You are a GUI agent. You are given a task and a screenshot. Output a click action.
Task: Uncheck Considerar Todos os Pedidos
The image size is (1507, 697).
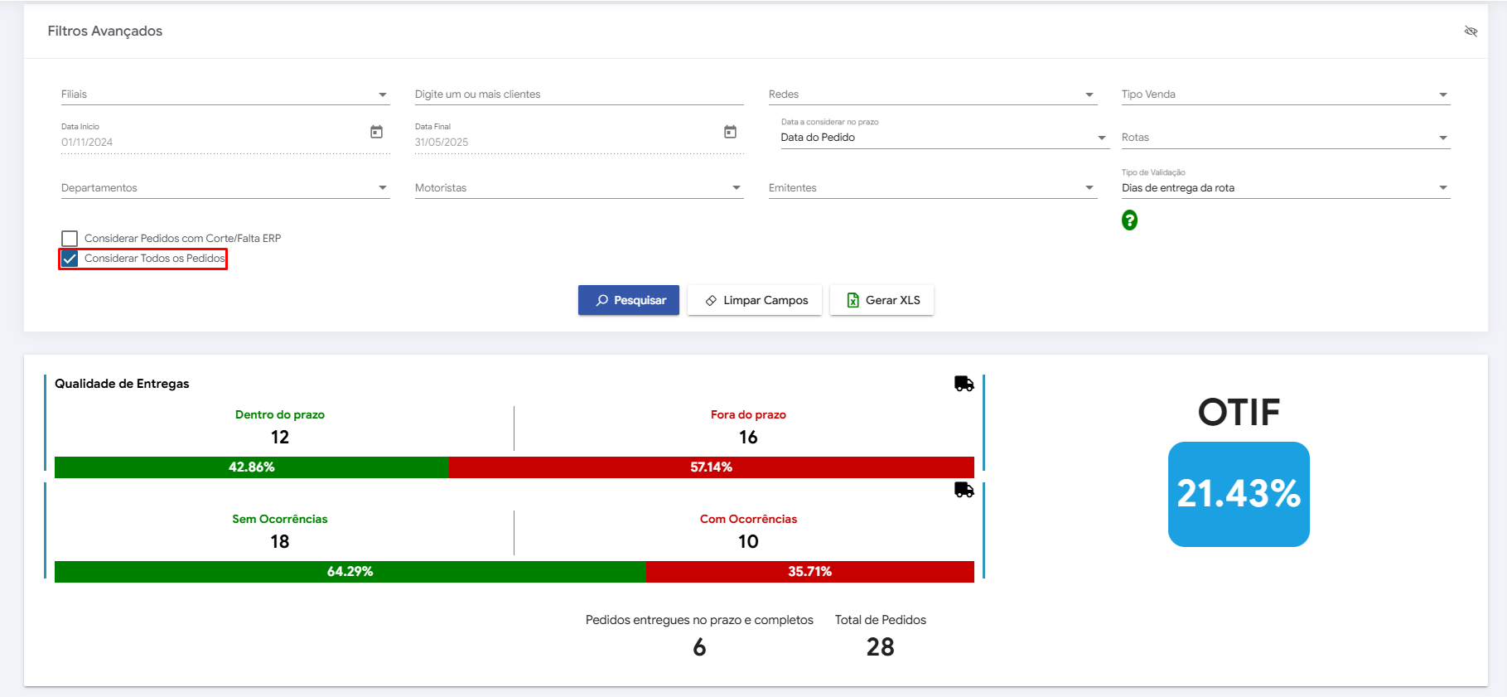pos(70,259)
